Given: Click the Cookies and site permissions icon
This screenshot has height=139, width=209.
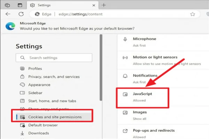Looking at the screenshot, I should point(22,117).
